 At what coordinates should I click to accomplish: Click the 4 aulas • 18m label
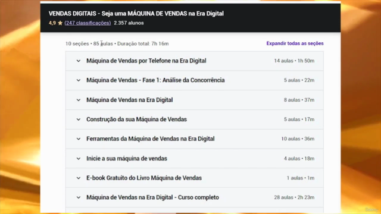pyautogui.click(x=299, y=159)
